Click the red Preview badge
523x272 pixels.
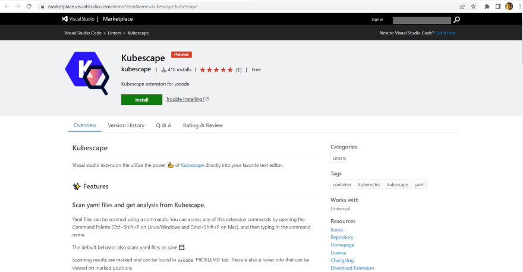point(181,54)
